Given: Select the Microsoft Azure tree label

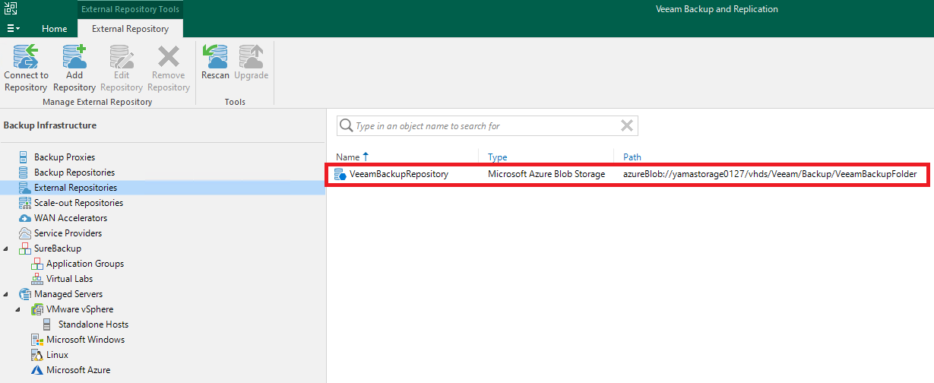Looking at the screenshot, I should point(78,370).
